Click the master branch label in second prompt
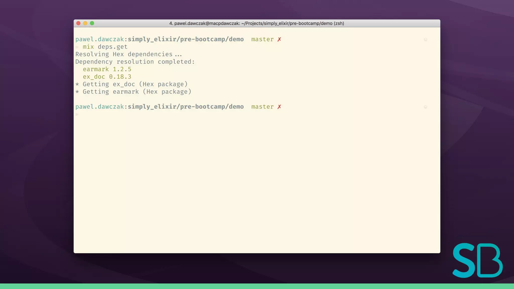Viewport: 514px width, 289px height. coord(262,107)
